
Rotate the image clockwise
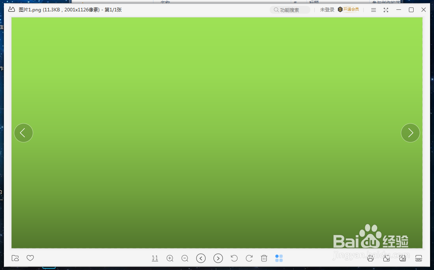point(249,258)
